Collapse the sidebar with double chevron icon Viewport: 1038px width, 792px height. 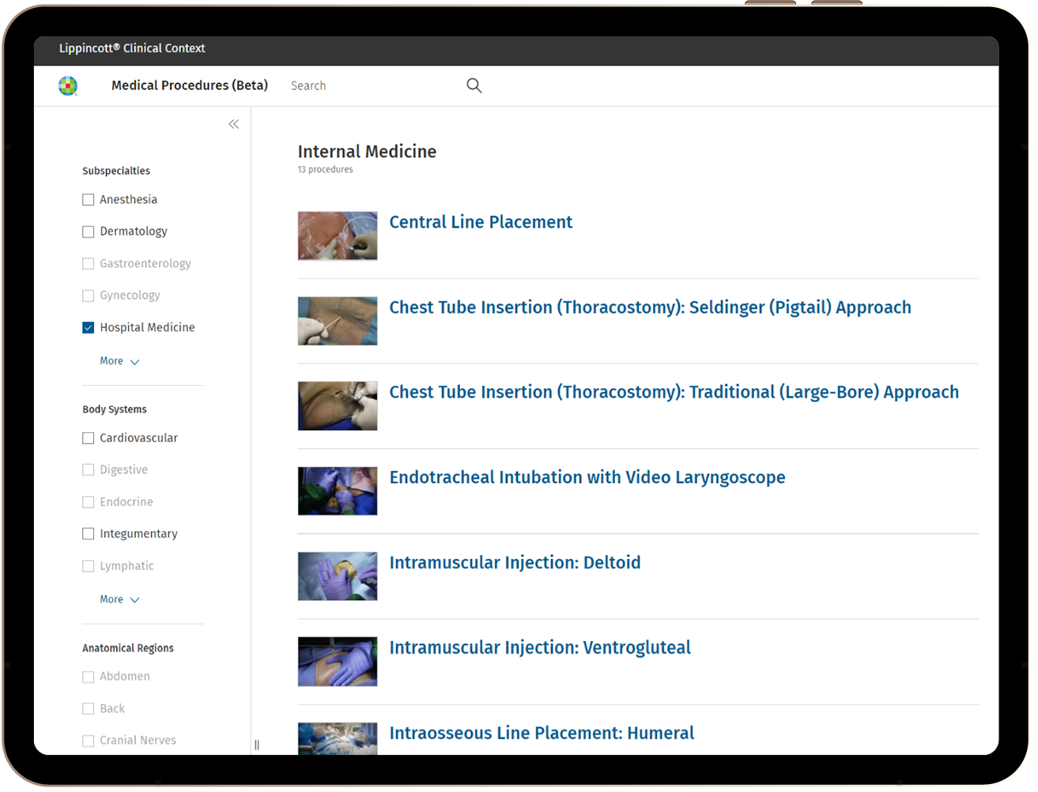pyautogui.click(x=233, y=124)
